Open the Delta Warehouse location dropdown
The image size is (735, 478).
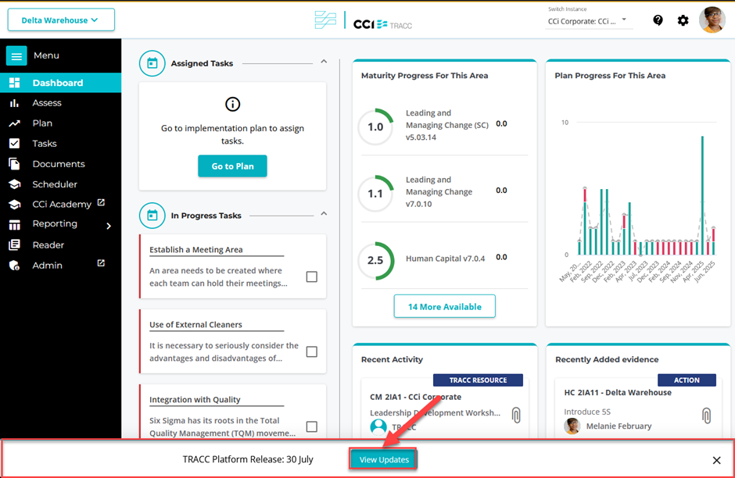61,20
